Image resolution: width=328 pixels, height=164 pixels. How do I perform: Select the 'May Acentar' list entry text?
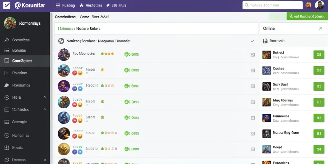coord(283,100)
